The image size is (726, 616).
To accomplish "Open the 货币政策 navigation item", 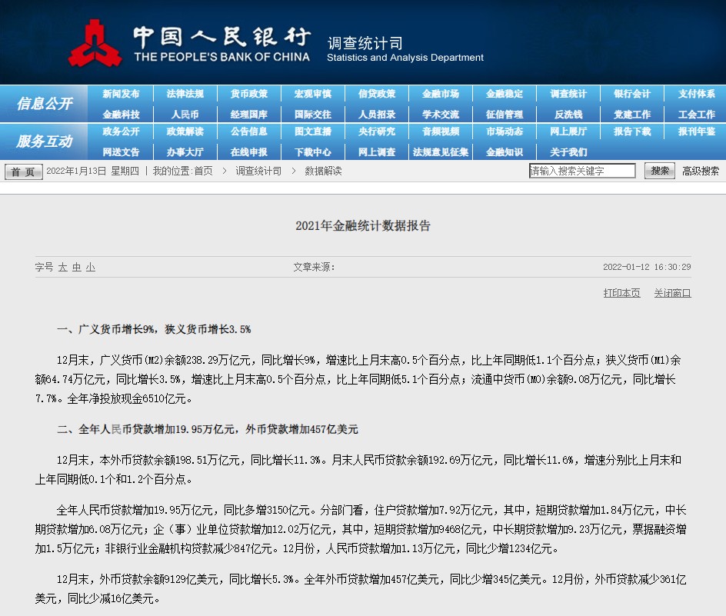I will [249, 94].
